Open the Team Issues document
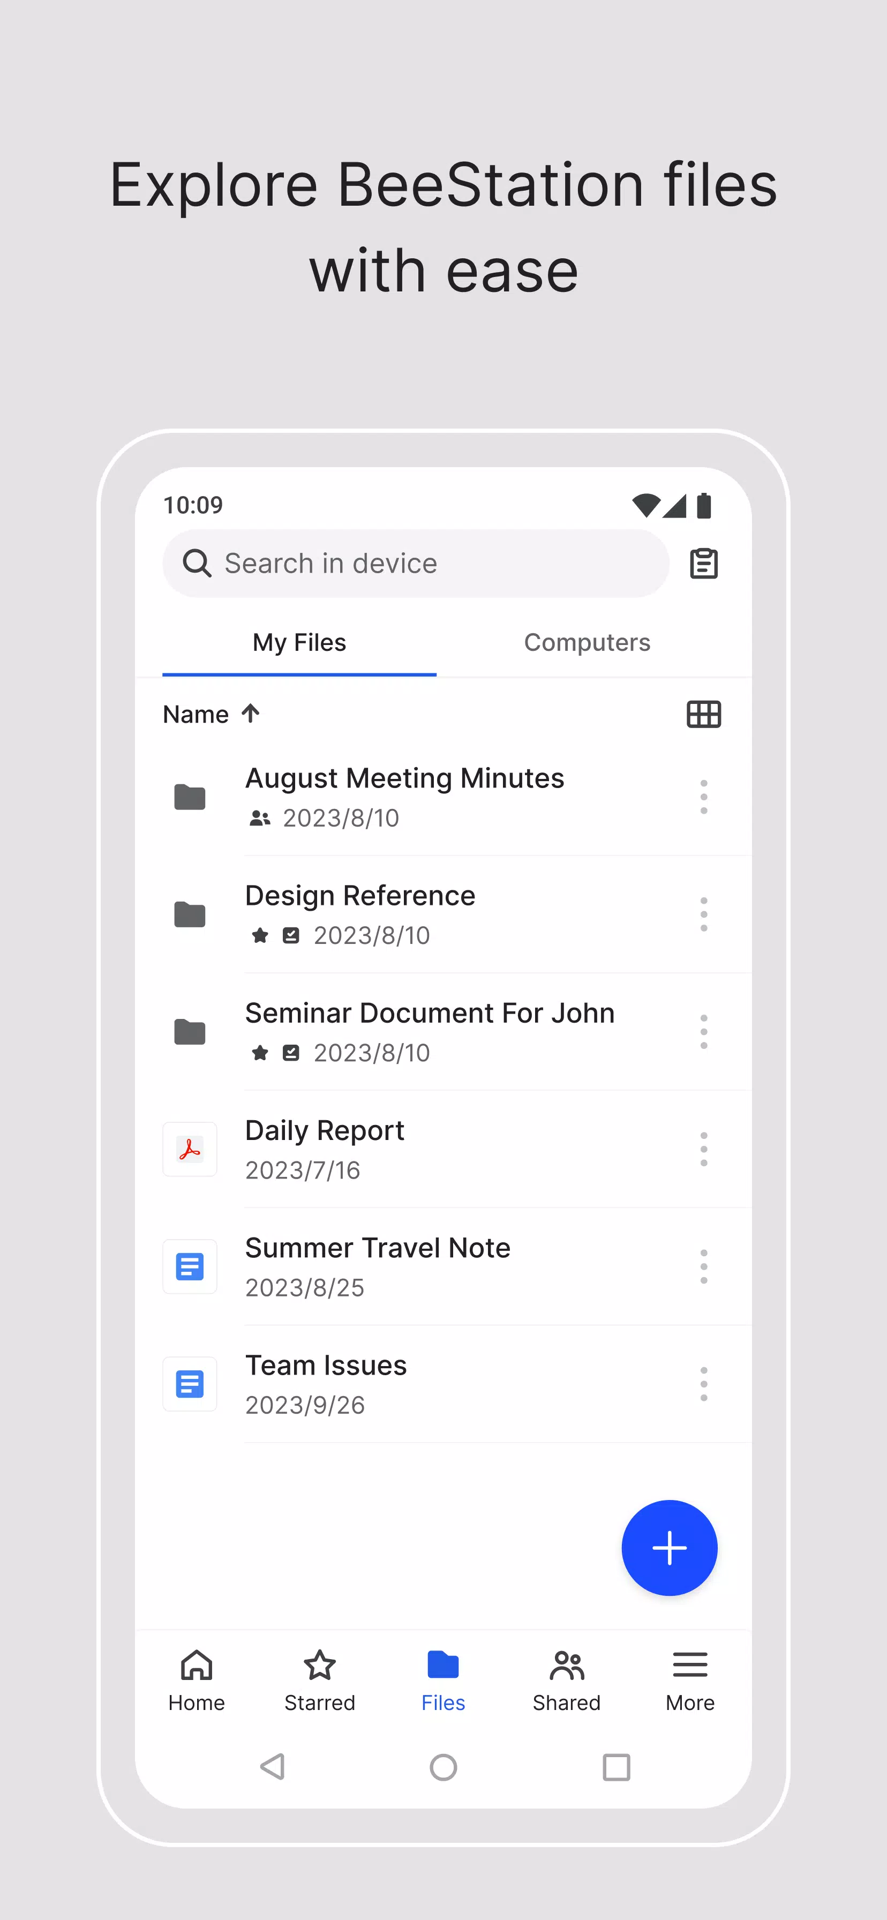 (x=444, y=1384)
